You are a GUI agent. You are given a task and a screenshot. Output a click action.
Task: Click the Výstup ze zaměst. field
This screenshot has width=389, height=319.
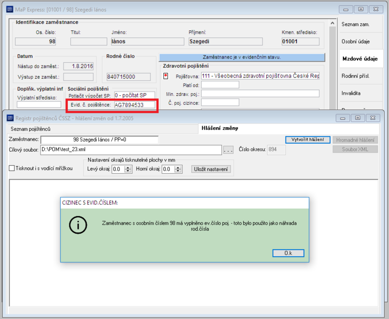[78, 77]
